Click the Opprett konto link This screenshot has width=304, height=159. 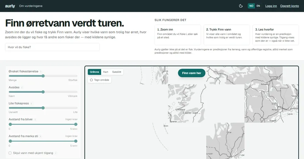(290, 6)
